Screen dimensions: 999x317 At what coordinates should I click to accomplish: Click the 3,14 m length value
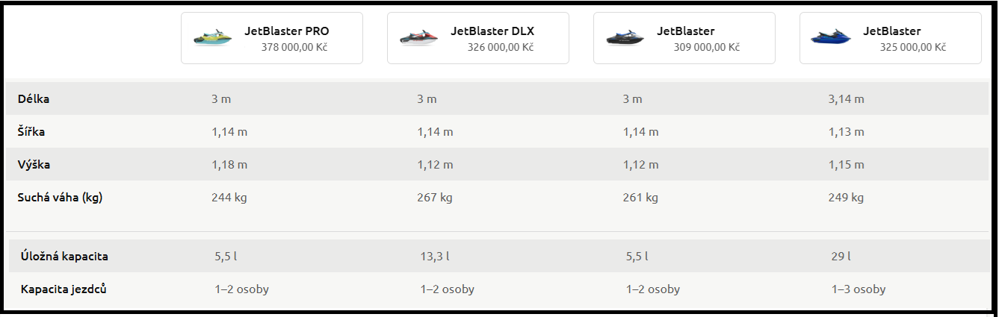tap(847, 98)
